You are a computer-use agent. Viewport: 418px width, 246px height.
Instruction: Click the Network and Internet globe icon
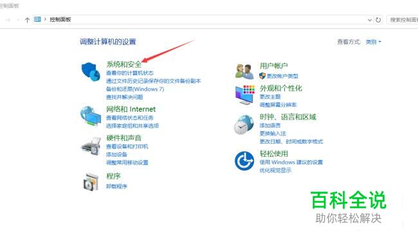pos(91,116)
